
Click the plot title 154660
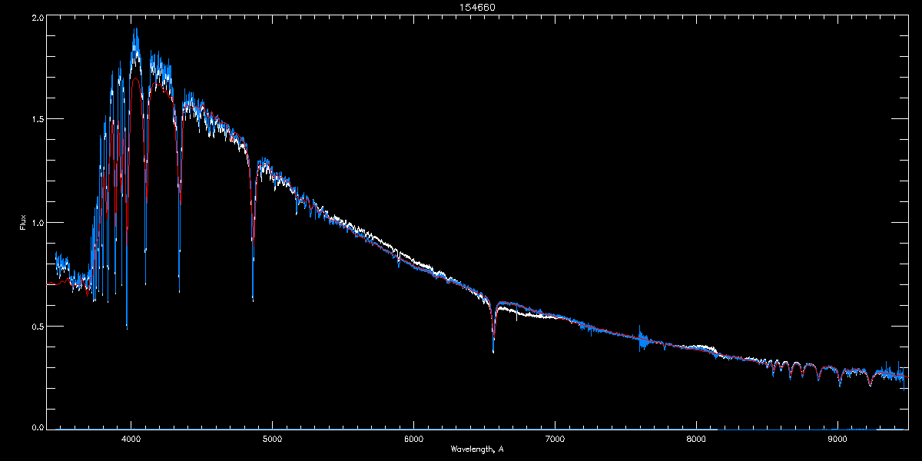coord(476,7)
